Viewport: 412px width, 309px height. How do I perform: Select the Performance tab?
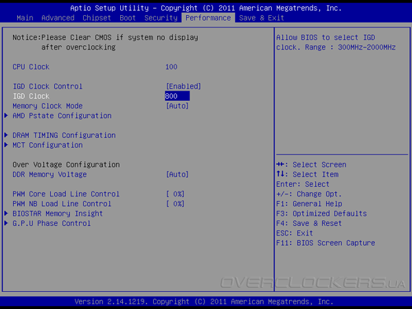(208, 18)
